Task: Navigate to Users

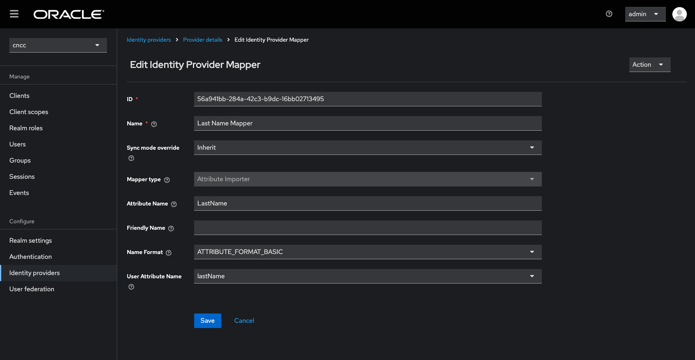Action: (58, 144)
